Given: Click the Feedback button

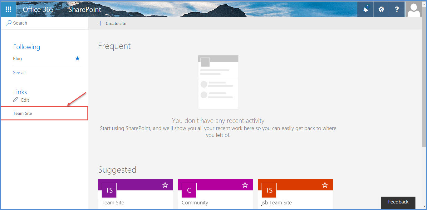Looking at the screenshot, I should click(x=398, y=203).
